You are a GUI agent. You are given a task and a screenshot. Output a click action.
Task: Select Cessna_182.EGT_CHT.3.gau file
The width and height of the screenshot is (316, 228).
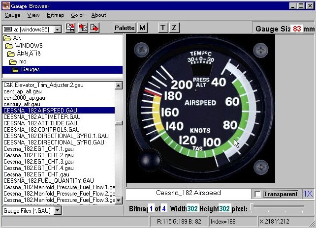(x=38, y=162)
